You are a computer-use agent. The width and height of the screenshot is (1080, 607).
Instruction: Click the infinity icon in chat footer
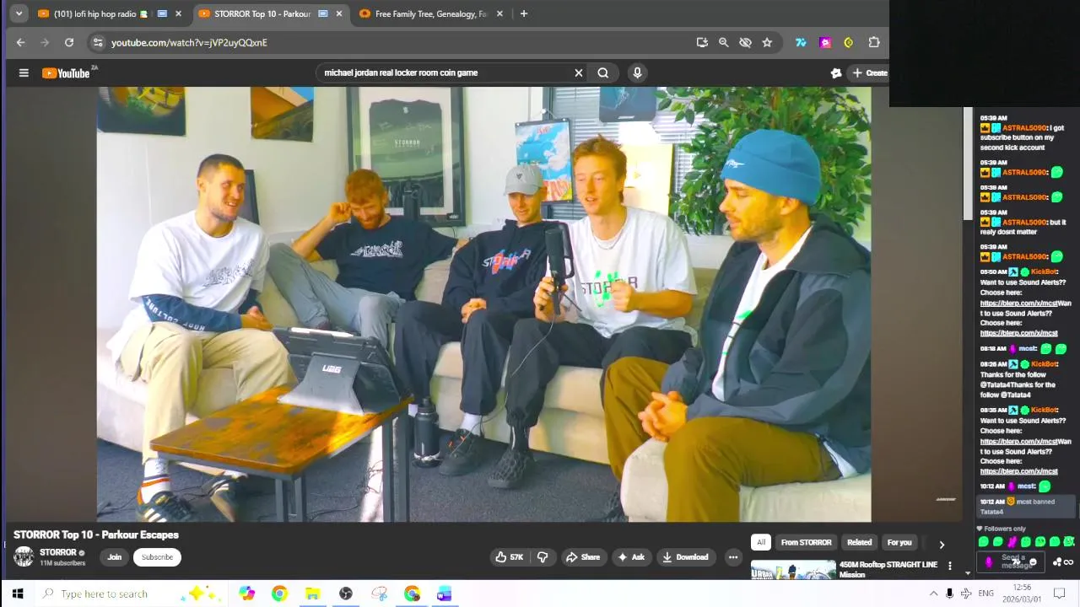(1069, 562)
